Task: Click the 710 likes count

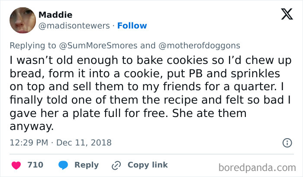Action: coord(35,165)
